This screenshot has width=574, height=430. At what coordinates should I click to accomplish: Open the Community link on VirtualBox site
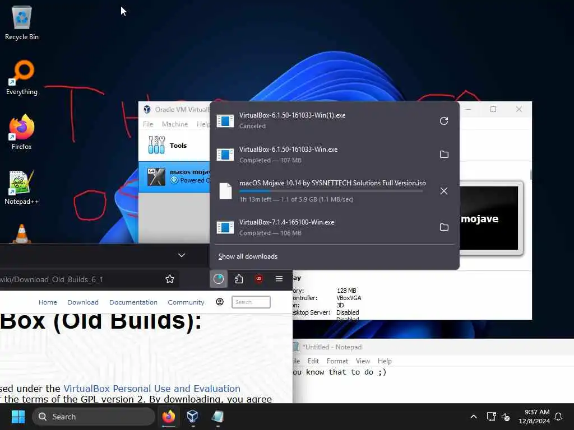[186, 302]
